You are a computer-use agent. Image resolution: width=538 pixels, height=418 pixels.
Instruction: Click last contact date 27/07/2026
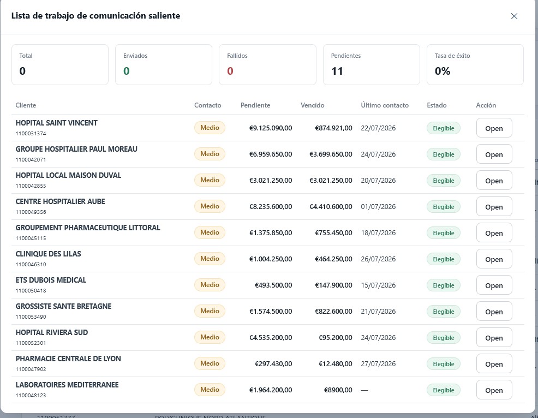(x=378, y=364)
